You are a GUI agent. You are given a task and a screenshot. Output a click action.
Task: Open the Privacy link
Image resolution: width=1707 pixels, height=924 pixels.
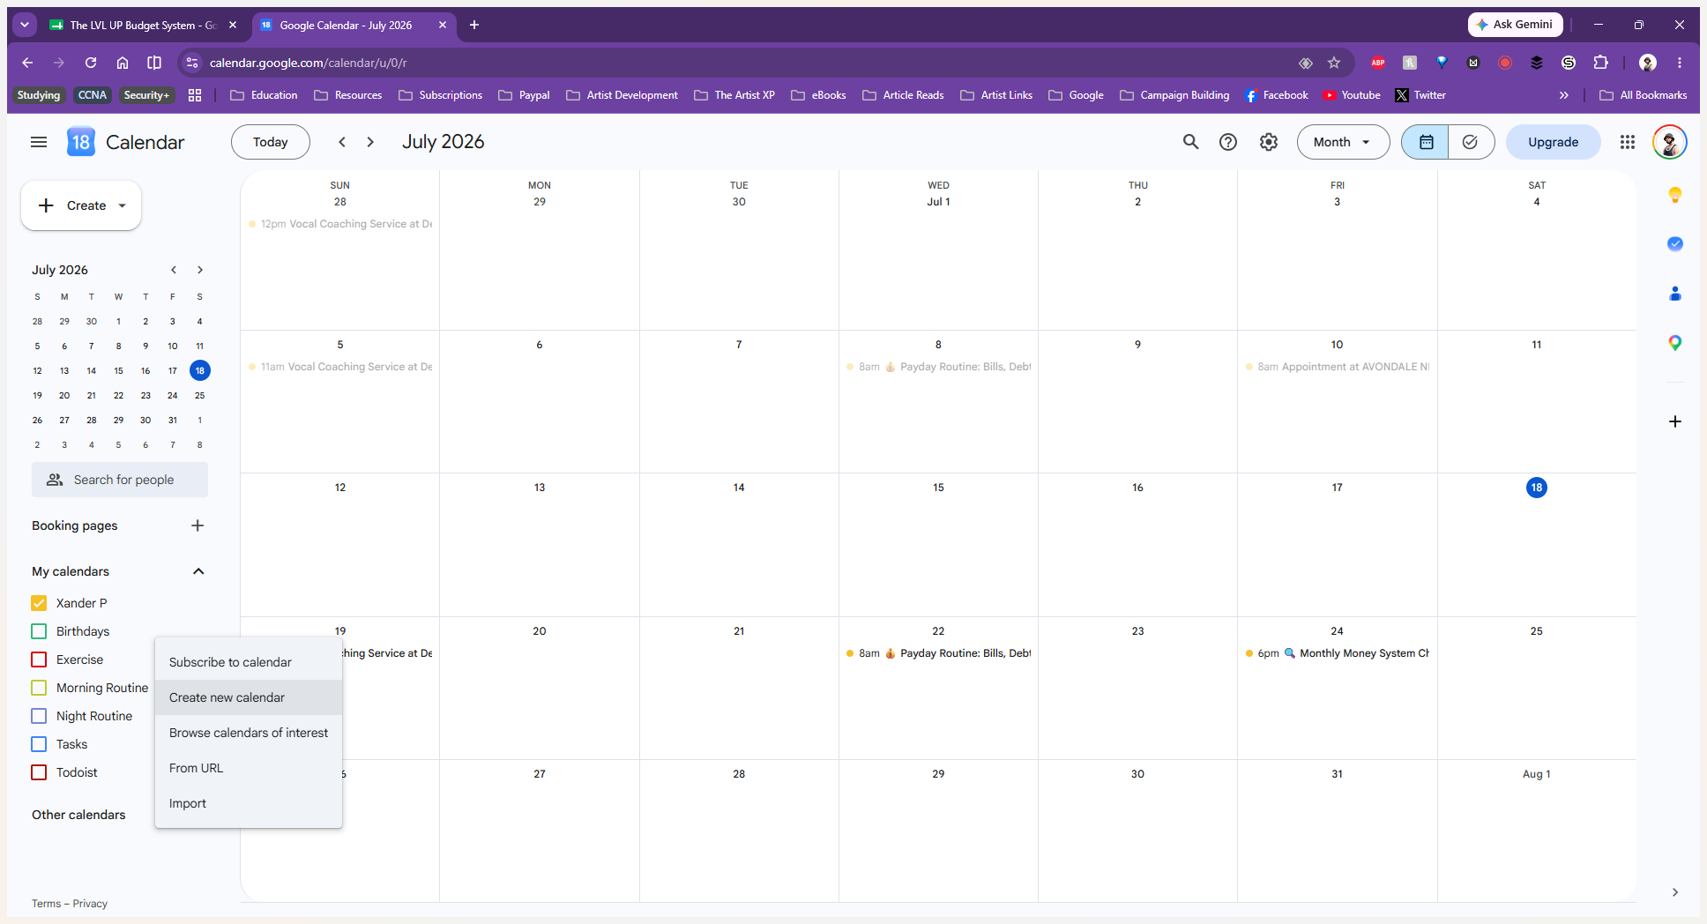90,904
